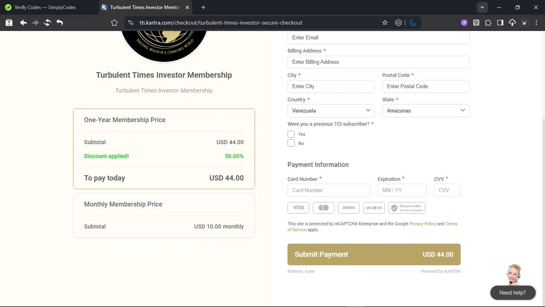This screenshot has width=545, height=307.
Task: Click the 'Powered by KARTRA' text
Action: [x=441, y=271]
